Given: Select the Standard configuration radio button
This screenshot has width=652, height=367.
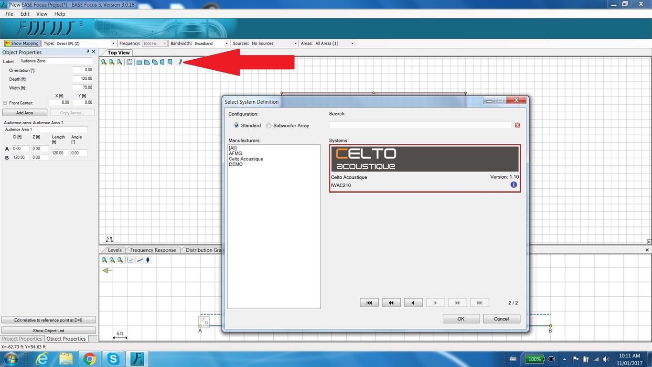Looking at the screenshot, I should pos(236,126).
